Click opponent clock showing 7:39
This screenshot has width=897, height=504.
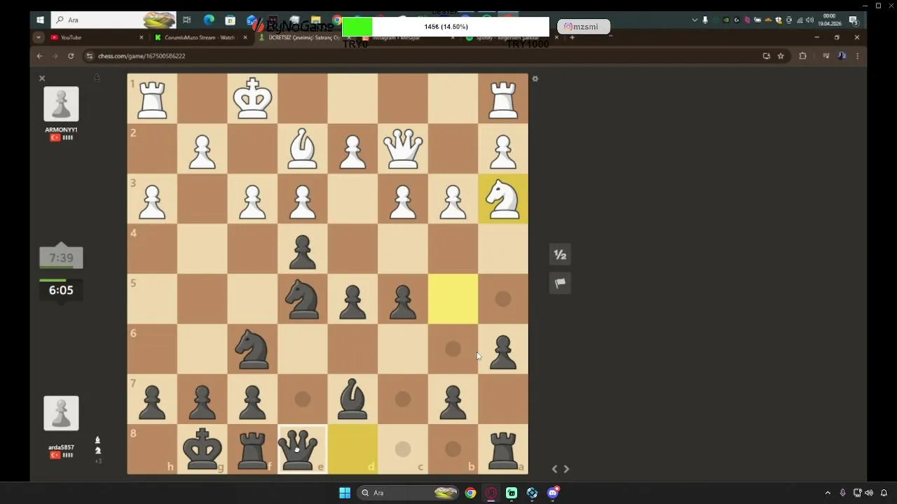tap(61, 258)
